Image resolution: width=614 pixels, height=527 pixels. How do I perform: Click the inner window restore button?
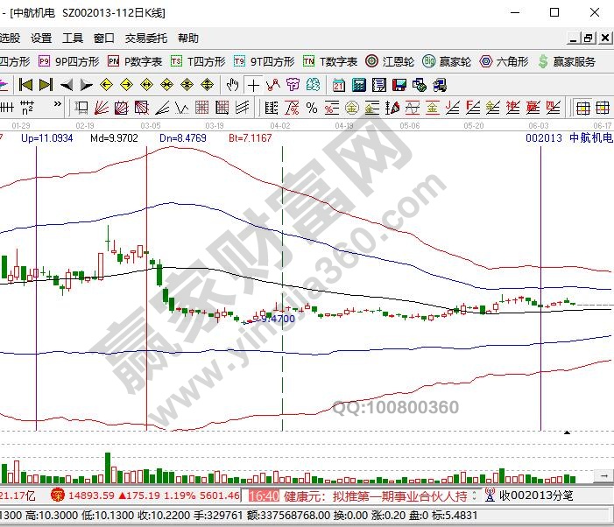coord(588,39)
